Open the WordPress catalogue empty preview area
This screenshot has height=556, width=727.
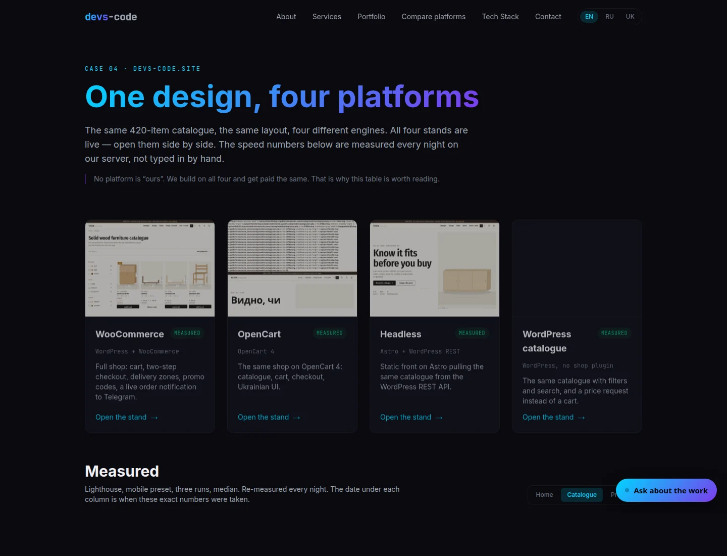pyautogui.click(x=577, y=268)
